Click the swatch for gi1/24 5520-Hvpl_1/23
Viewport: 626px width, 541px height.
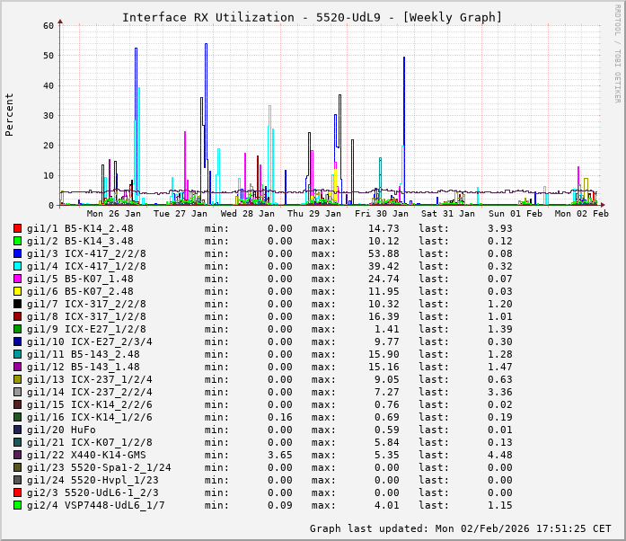pyautogui.click(x=17, y=480)
